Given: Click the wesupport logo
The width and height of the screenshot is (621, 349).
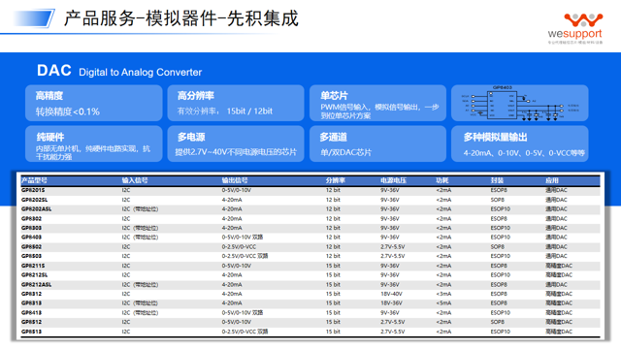Looking at the screenshot, I should [575, 28].
